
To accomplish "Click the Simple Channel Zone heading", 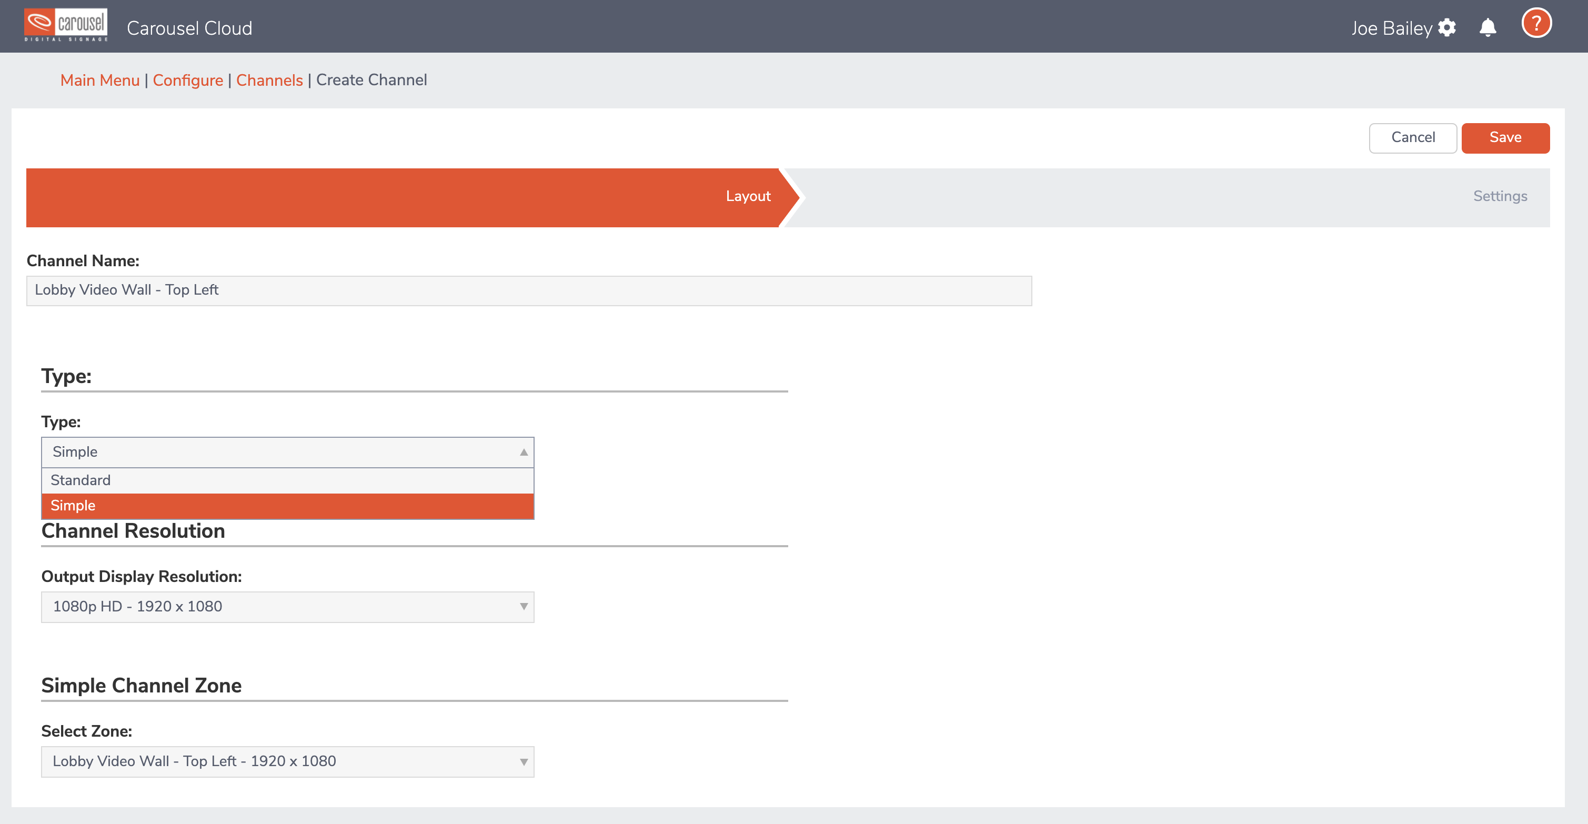I will coord(141,685).
